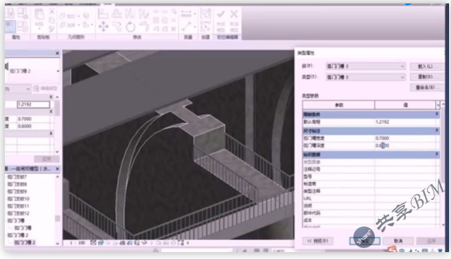Click the detail level icon in view control bar
The height and width of the screenshot is (259, 451).
(93, 243)
